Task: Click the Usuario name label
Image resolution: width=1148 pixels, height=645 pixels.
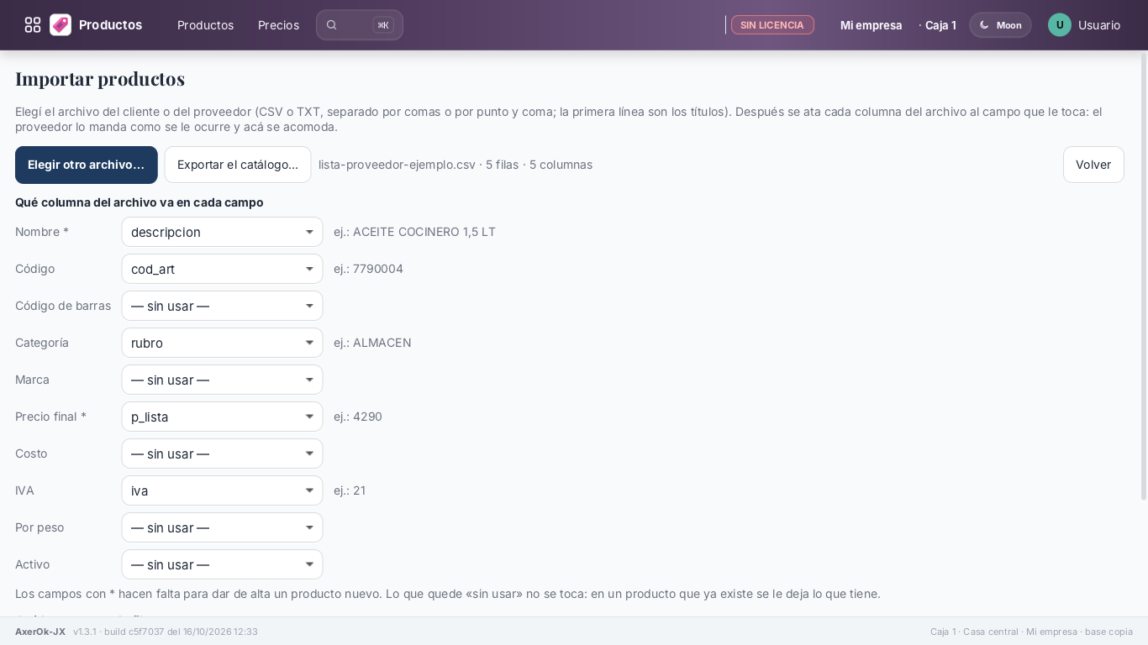Action: point(1098,25)
